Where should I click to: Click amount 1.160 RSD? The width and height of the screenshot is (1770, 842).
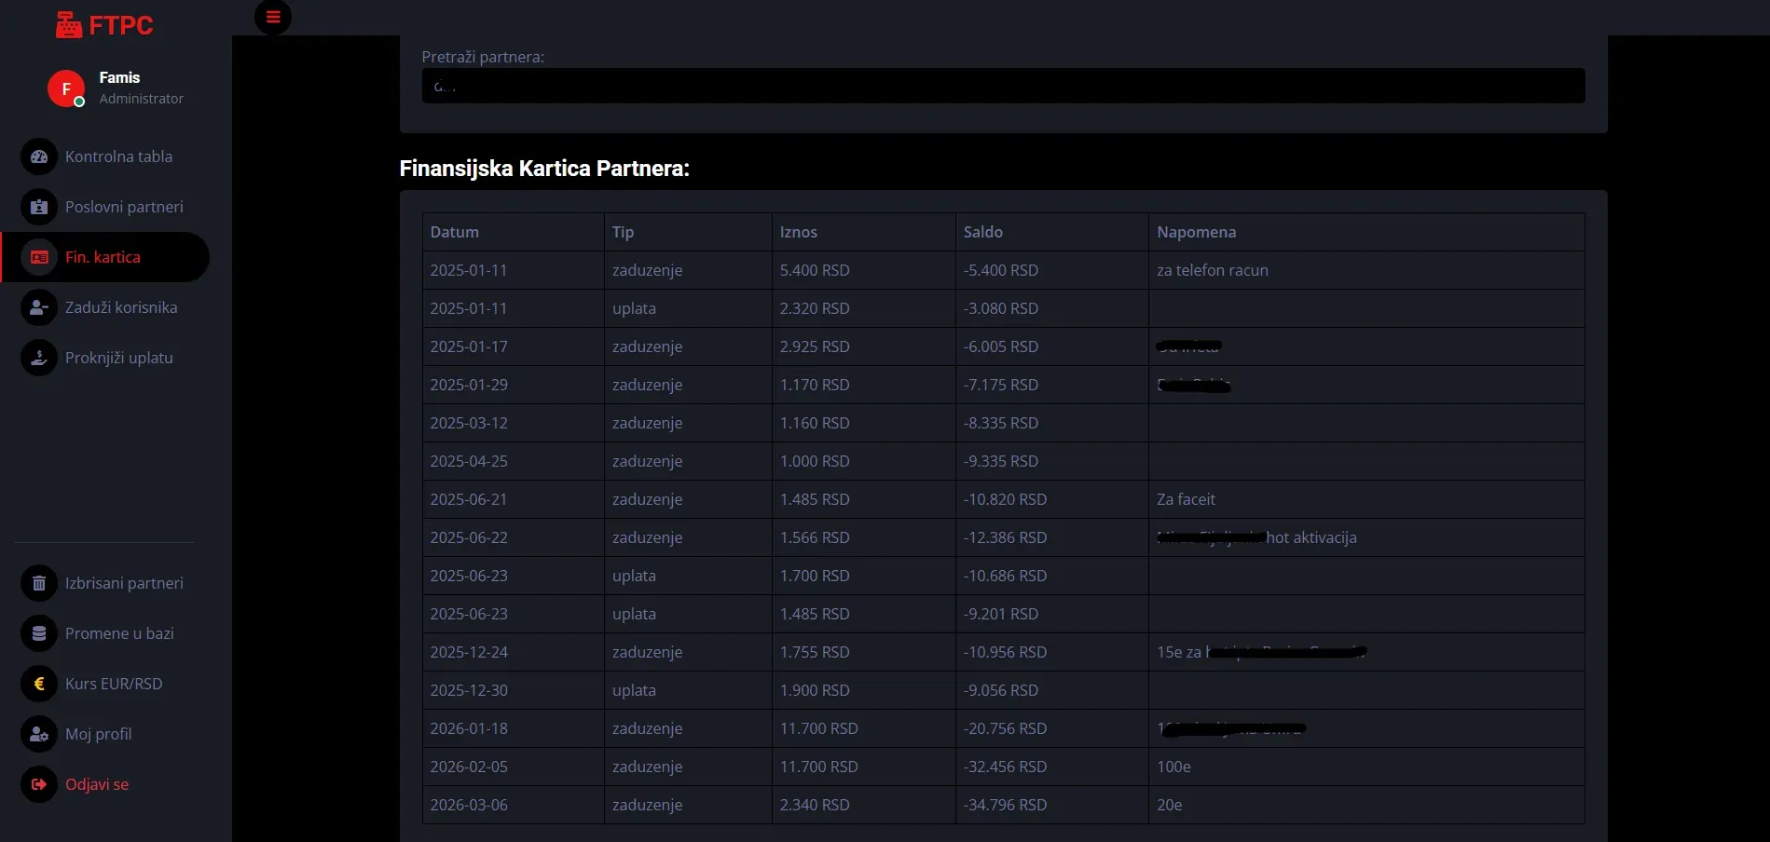(x=815, y=423)
